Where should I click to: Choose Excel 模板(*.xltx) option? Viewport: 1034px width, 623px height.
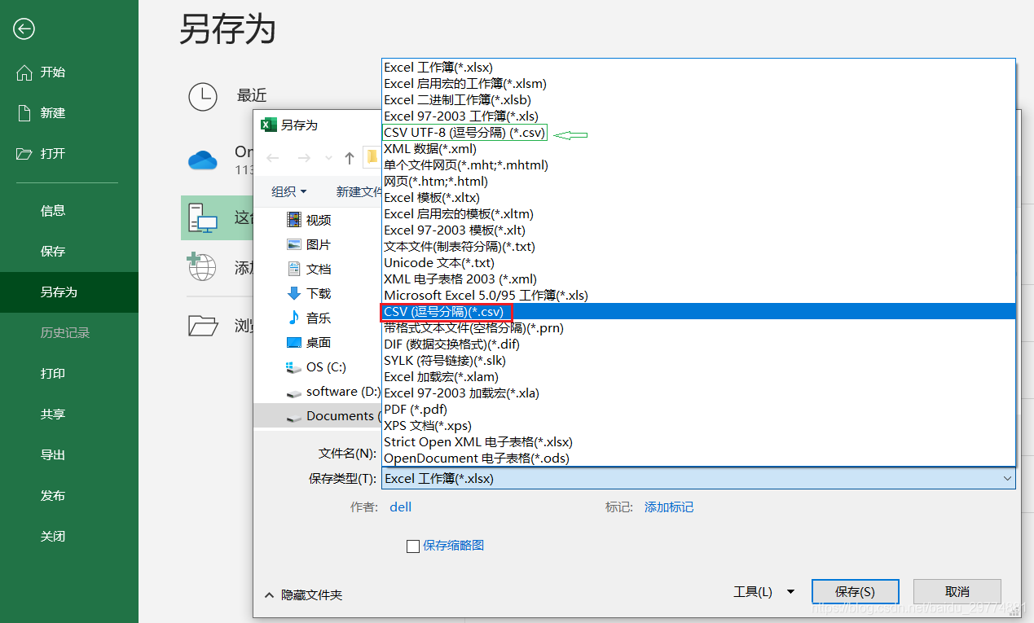pyautogui.click(x=698, y=198)
